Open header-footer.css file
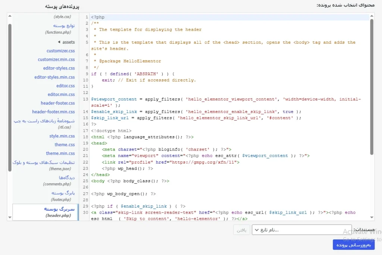This screenshot has height=255, width=382. point(58,103)
